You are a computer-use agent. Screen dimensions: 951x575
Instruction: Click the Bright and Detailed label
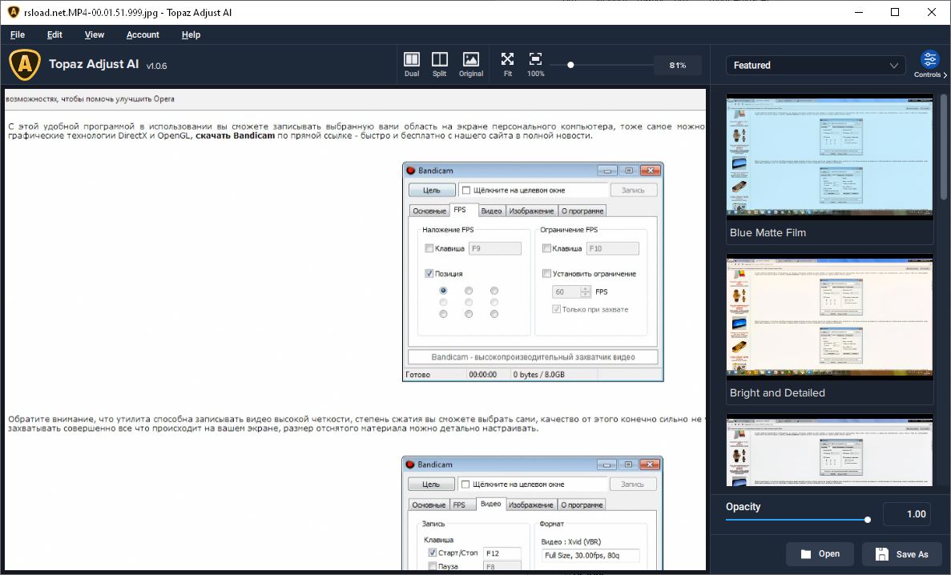(x=777, y=392)
